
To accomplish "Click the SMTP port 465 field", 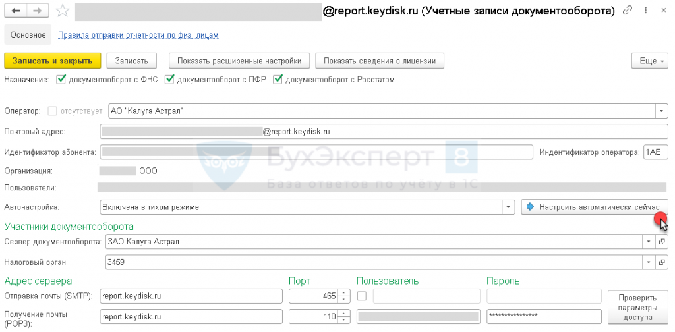I will point(313,296).
